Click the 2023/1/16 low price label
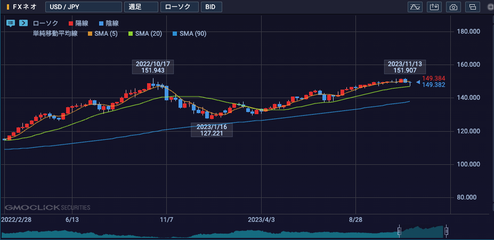 [211, 131]
